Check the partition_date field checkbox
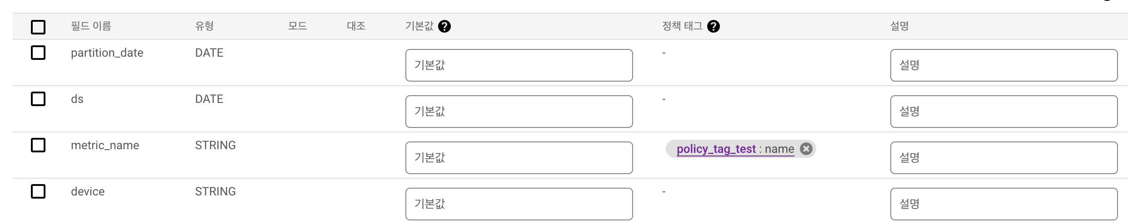Image resolution: width=1128 pixels, height=224 pixels. (x=38, y=53)
